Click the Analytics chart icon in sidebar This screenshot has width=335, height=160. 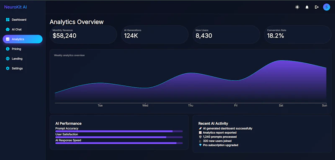point(8,39)
